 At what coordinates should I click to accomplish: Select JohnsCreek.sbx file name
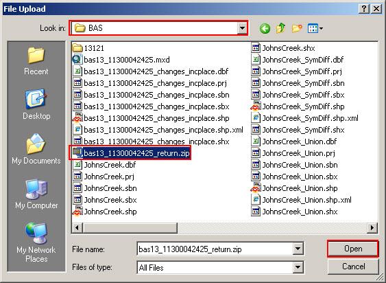pos(110,200)
